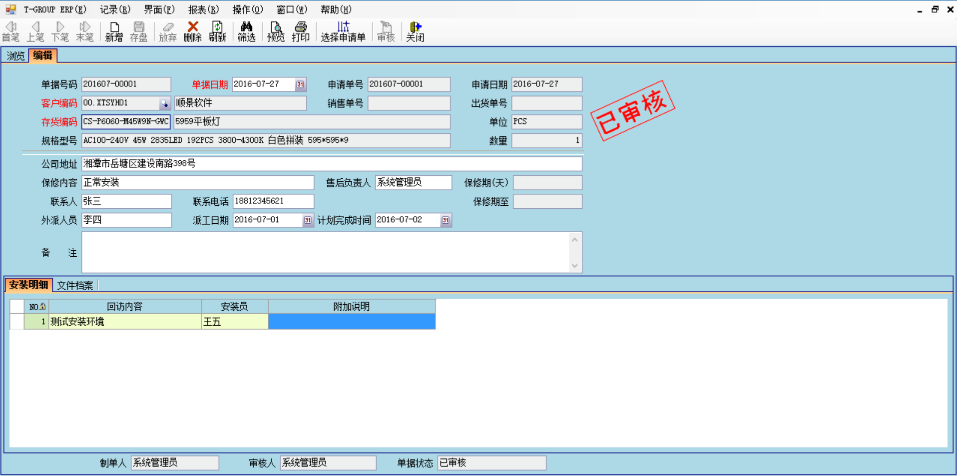Open calendar picker for 单据日期
The width and height of the screenshot is (957, 476).
(x=300, y=84)
